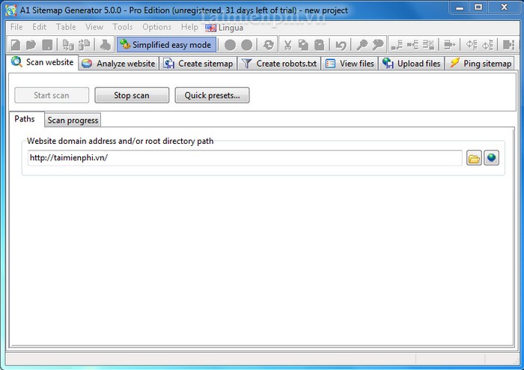Click the Save project disk toolbar icon
This screenshot has width=524, height=370.
(x=47, y=45)
